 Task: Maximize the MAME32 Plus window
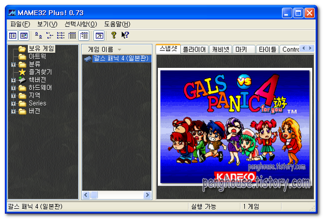tap(298, 13)
